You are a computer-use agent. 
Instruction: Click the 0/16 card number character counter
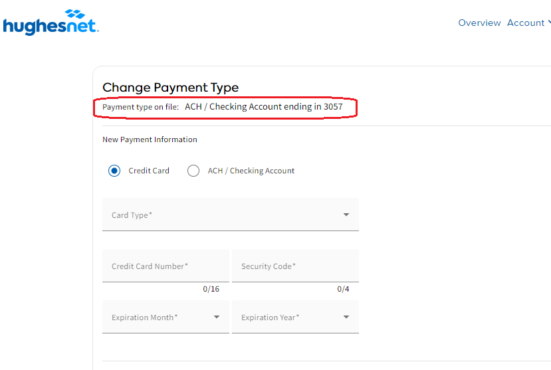(x=211, y=289)
